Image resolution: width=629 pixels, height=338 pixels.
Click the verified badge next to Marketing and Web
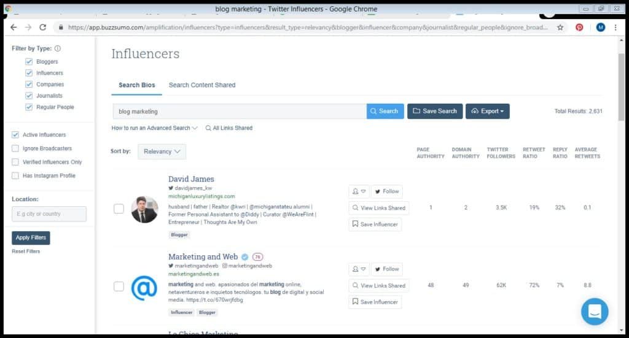[244, 256]
